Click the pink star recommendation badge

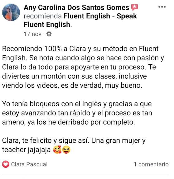pyautogui.click(x=134, y=7)
